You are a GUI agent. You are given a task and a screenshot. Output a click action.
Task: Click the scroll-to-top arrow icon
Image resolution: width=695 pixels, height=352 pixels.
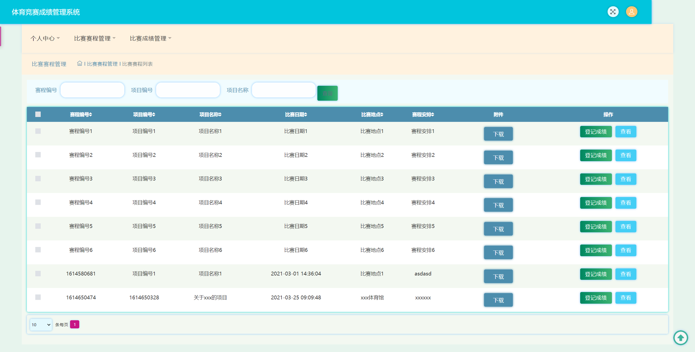tap(680, 338)
